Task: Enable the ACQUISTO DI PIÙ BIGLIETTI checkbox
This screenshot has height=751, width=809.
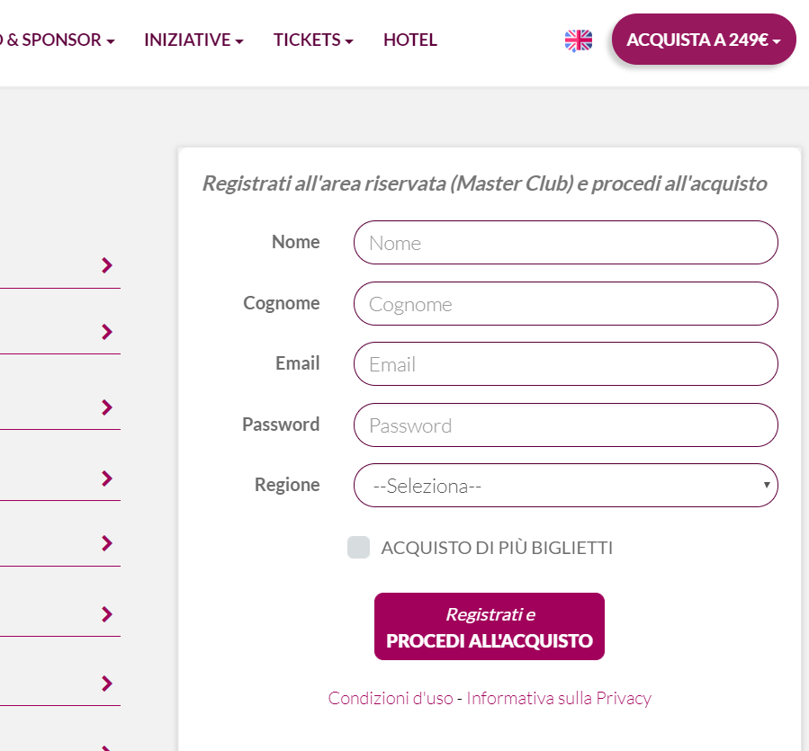Action: 359,548
